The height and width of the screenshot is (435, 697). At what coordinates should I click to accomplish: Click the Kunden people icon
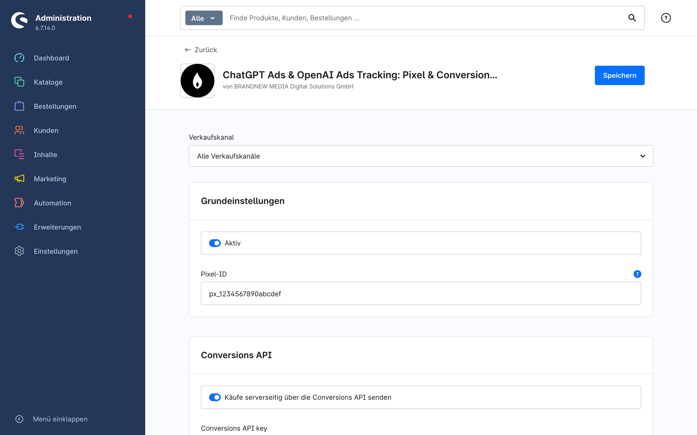point(19,130)
